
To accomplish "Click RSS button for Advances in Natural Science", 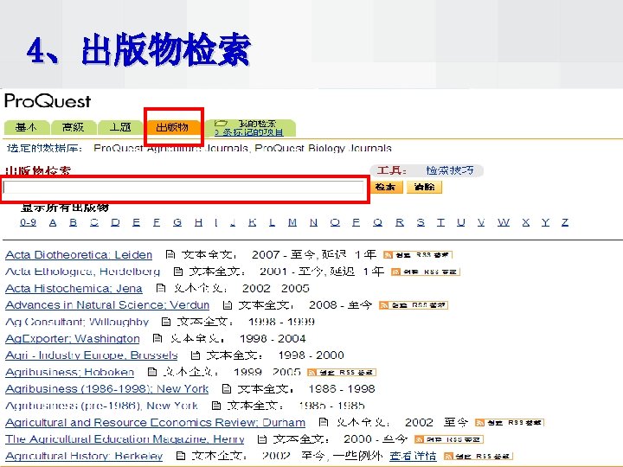I will pos(414,305).
